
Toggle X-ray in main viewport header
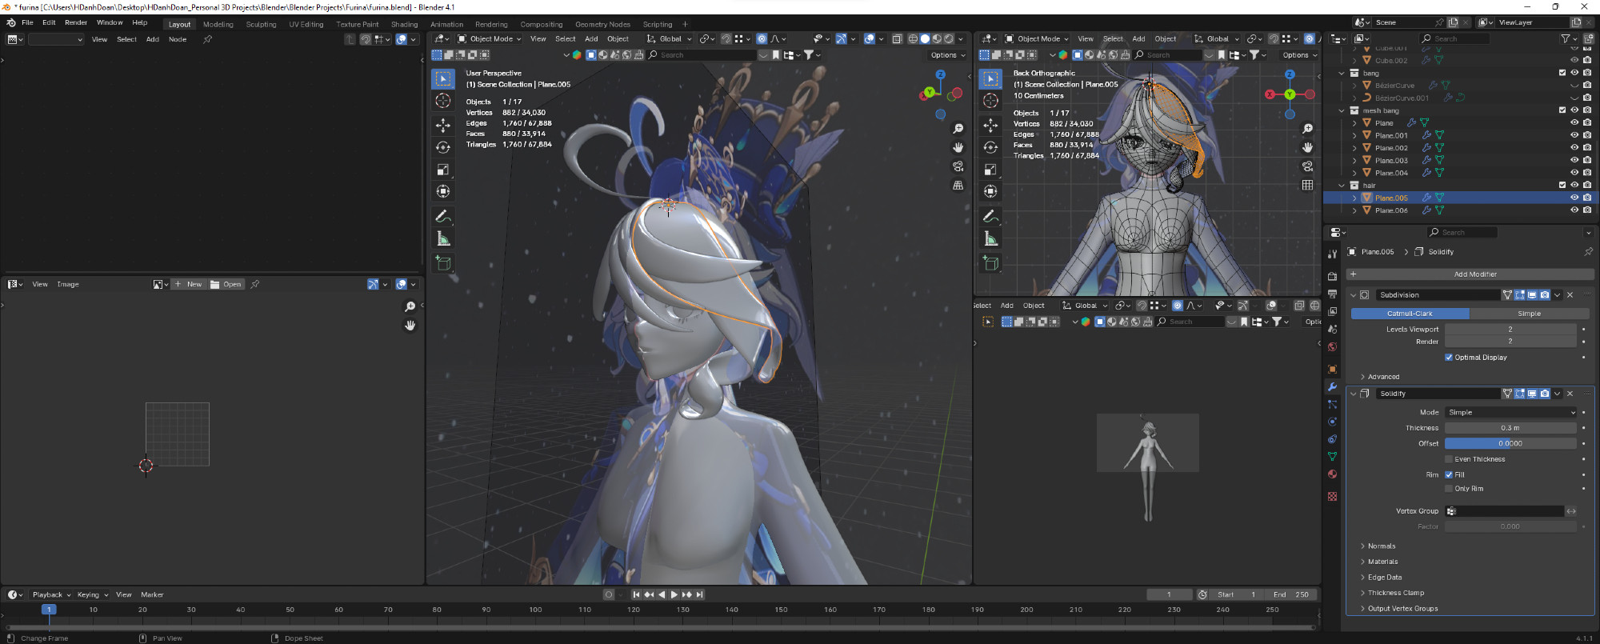897,38
